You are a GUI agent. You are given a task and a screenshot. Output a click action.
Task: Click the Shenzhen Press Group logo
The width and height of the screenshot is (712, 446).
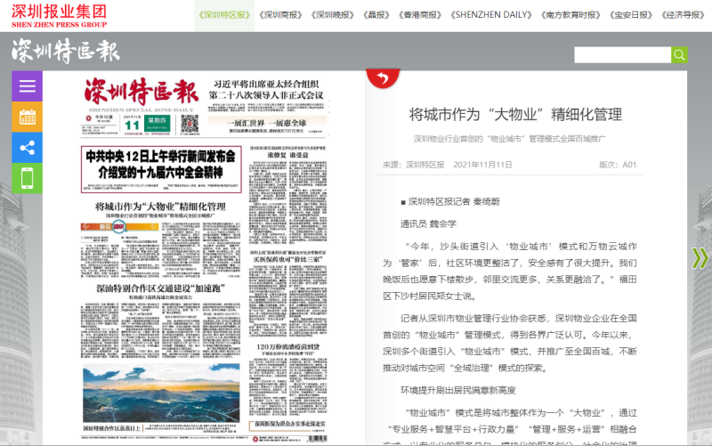point(59,16)
